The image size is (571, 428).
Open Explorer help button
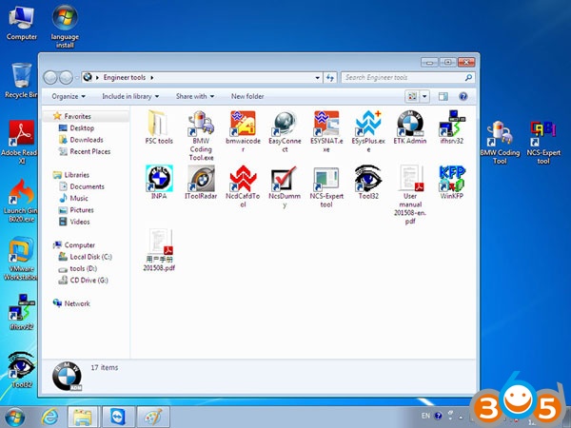point(463,96)
